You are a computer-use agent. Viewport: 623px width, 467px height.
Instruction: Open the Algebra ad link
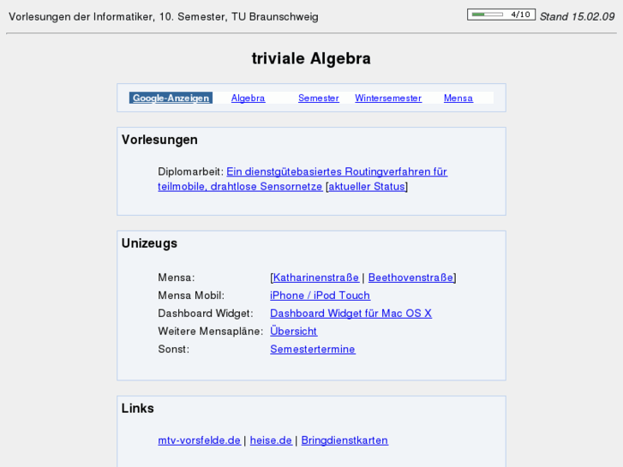[x=249, y=99]
